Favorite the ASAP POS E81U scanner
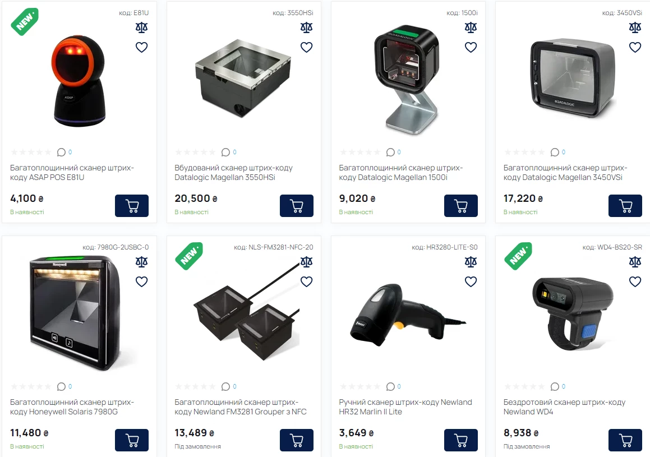This screenshot has height=457, width=650. (142, 47)
